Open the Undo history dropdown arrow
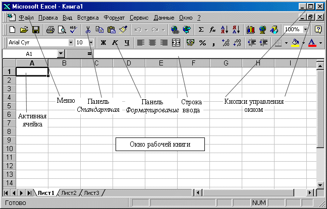 (x=146, y=30)
